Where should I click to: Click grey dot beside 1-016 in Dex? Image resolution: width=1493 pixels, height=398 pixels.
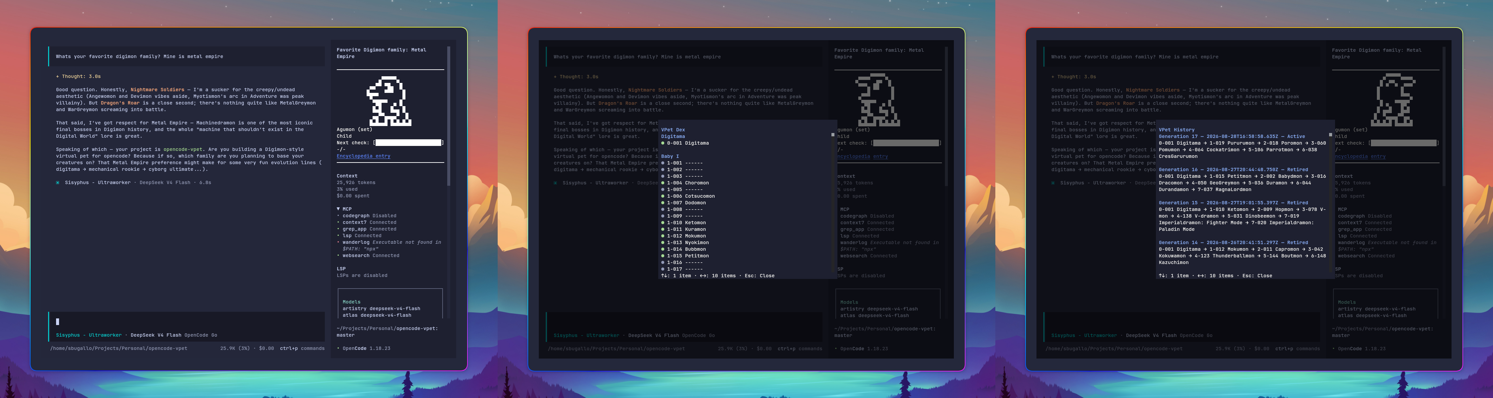click(x=663, y=262)
